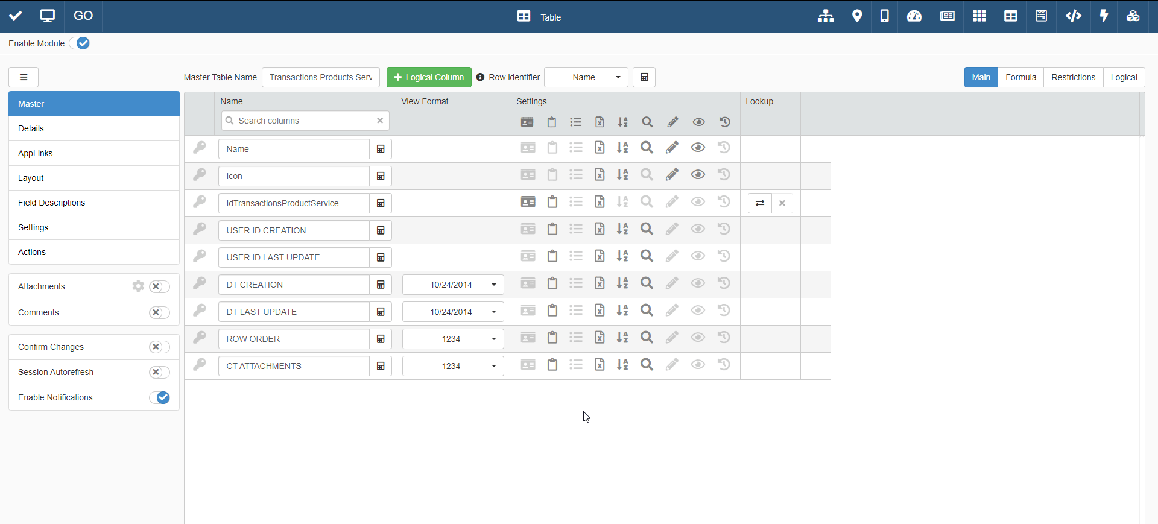Click calculator icon beside Row identifier dropdown
This screenshot has height=524, width=1158.
[644, 77]
